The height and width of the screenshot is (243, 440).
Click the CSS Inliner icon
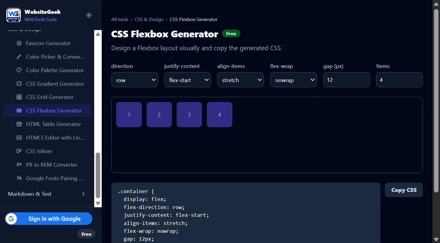click(x=19, y=151)
